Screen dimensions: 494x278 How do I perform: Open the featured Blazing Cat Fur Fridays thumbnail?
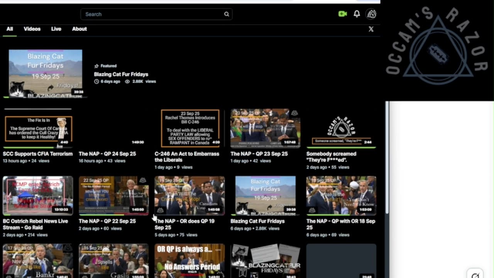coord(46,73)
